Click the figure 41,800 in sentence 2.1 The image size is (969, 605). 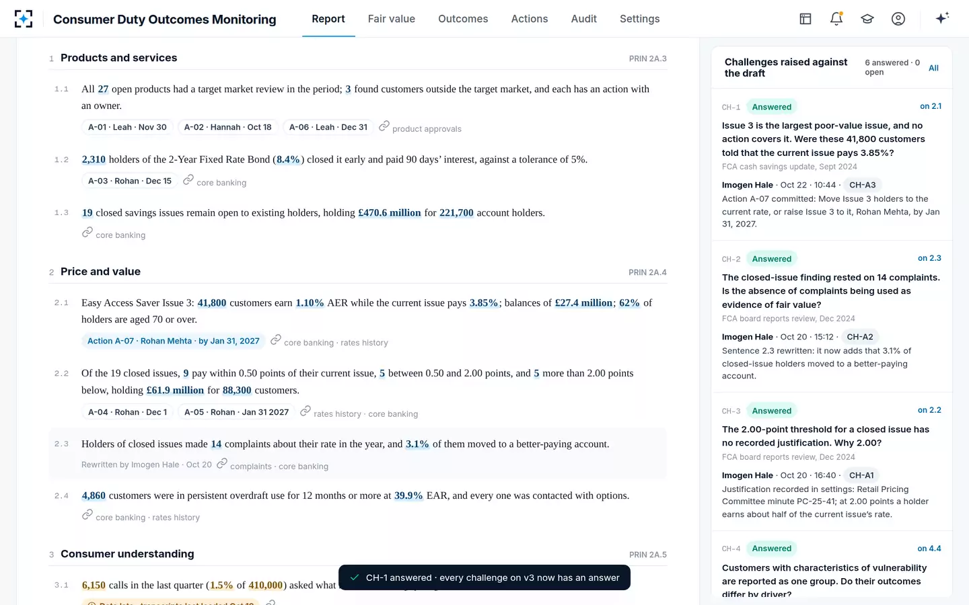pyautogui.click(x=212, y=302)
